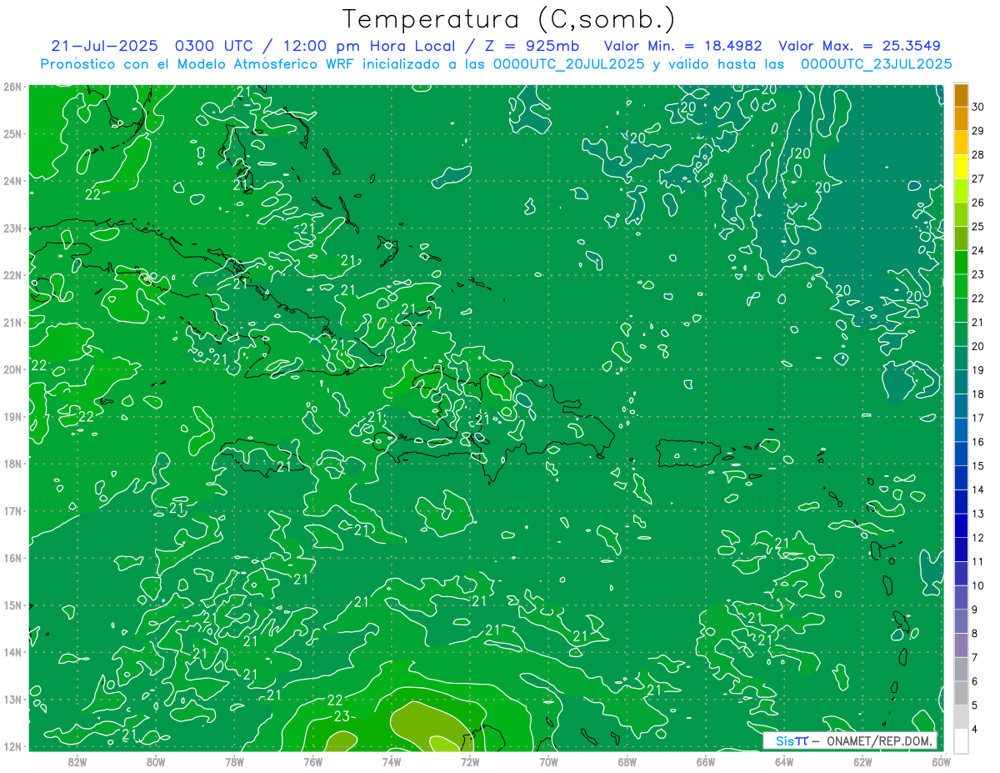This screenshot has height=773, width=1000.
Task: Click the purple colorbar swatch between 8 and 9
Action: [x=962, y=621]
